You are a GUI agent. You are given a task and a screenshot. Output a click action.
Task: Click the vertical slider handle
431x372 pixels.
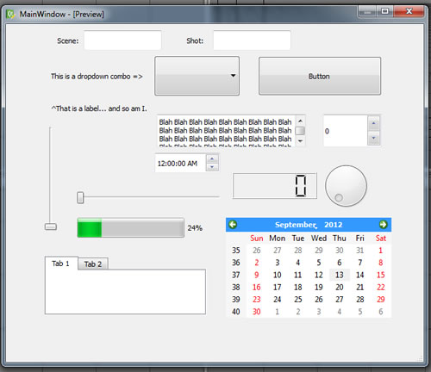51,226
